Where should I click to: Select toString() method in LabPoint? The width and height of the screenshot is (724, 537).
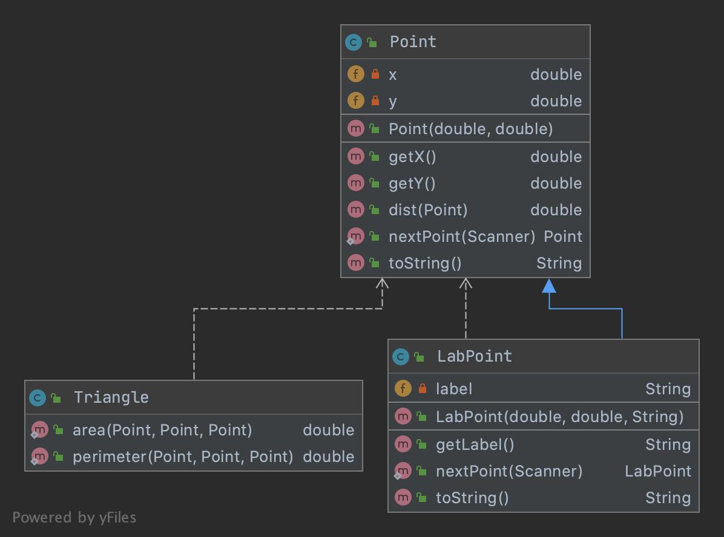pyautogui.click(x=472, y=498)
